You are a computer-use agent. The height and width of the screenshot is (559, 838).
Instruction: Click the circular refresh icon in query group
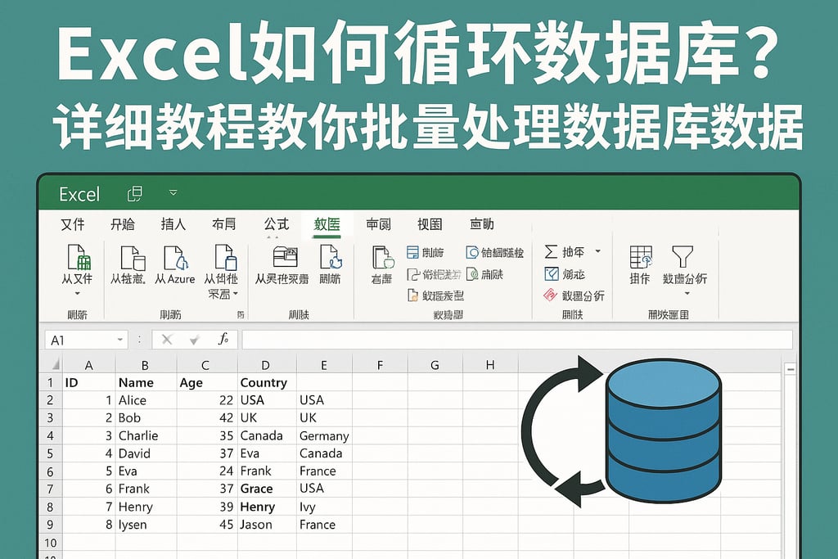(472, 252)
